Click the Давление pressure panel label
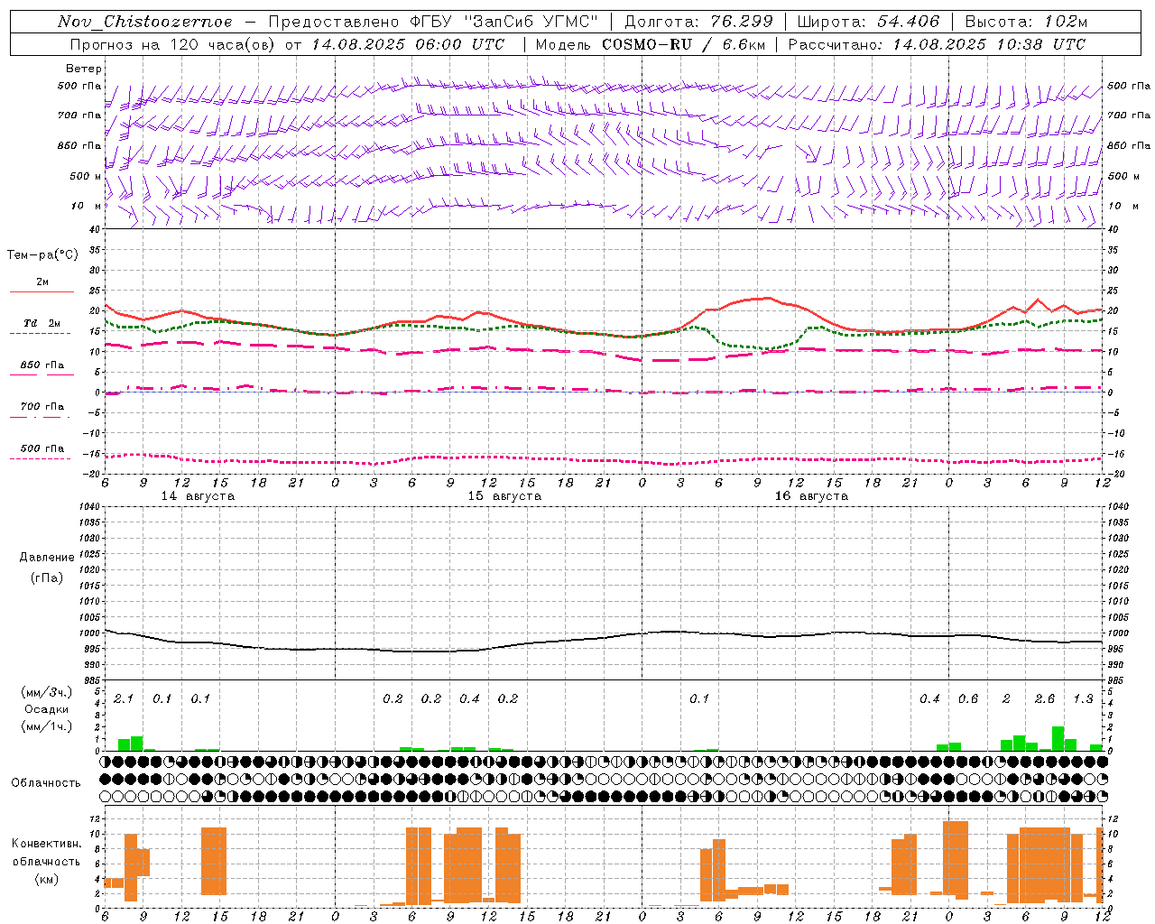 [47, 558]
